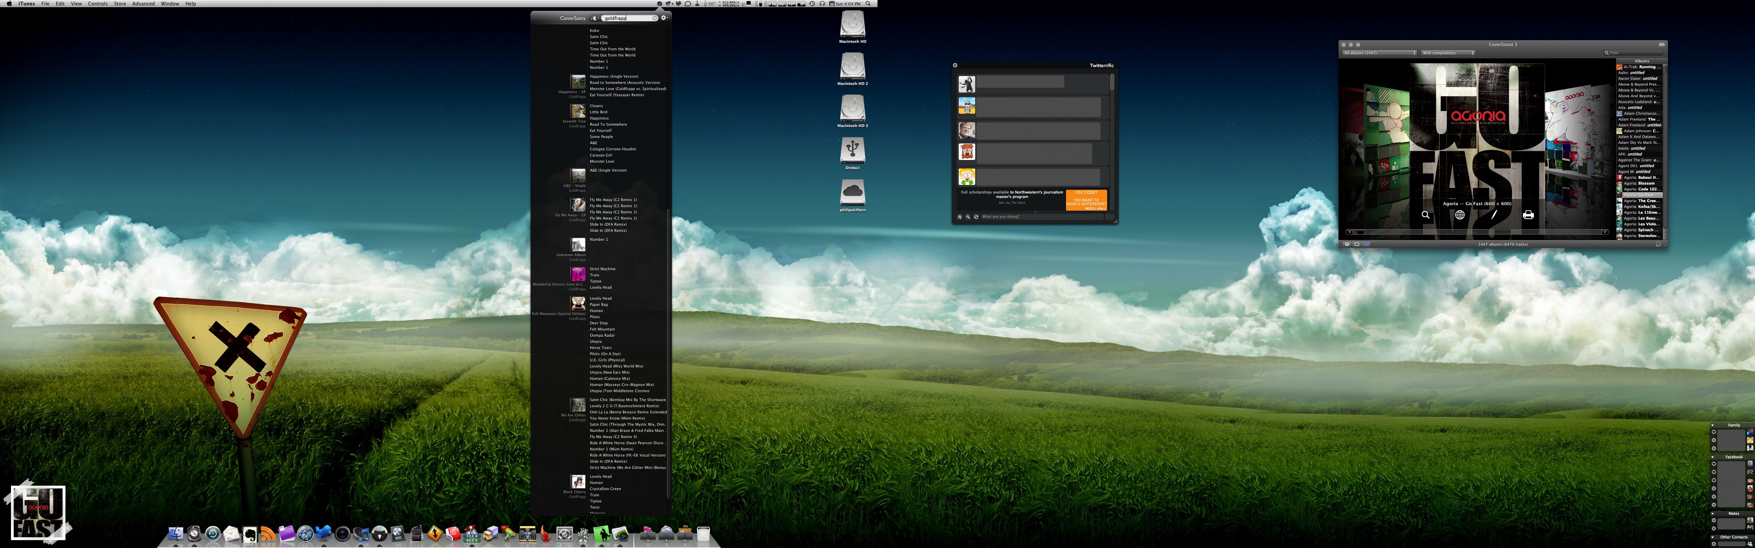
Task: Click the cover flow scrollbar thumb in CoverScout
Action: coord(1360,232)
